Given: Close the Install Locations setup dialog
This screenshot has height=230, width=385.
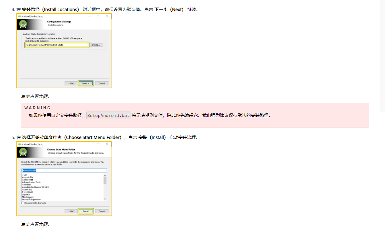Looking at the screenshot, I should [x=107, y=16].
